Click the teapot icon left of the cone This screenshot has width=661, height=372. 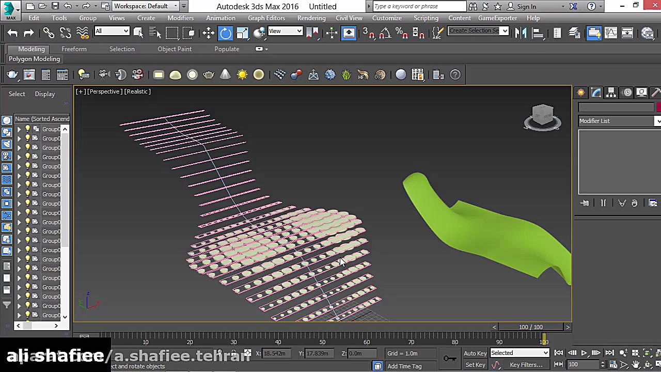(x=209, y=75)
